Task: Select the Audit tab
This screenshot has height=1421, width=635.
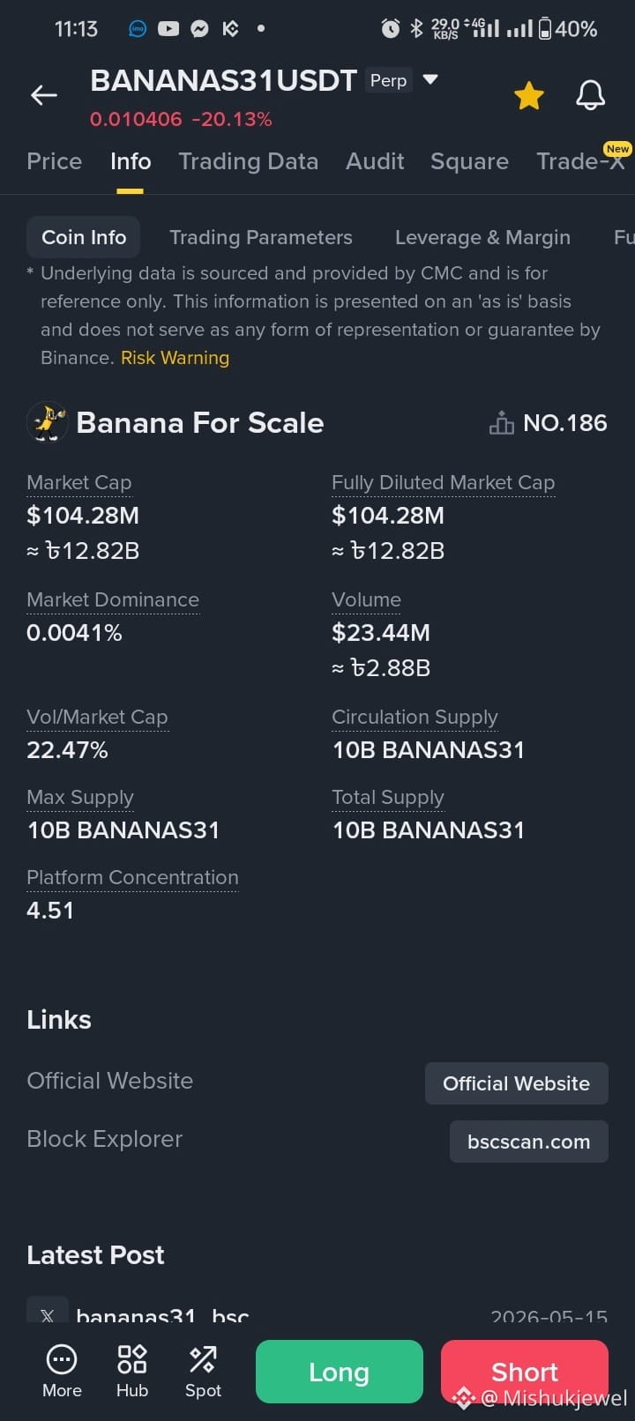Action: pyautogui.click(x=375, y=161)
